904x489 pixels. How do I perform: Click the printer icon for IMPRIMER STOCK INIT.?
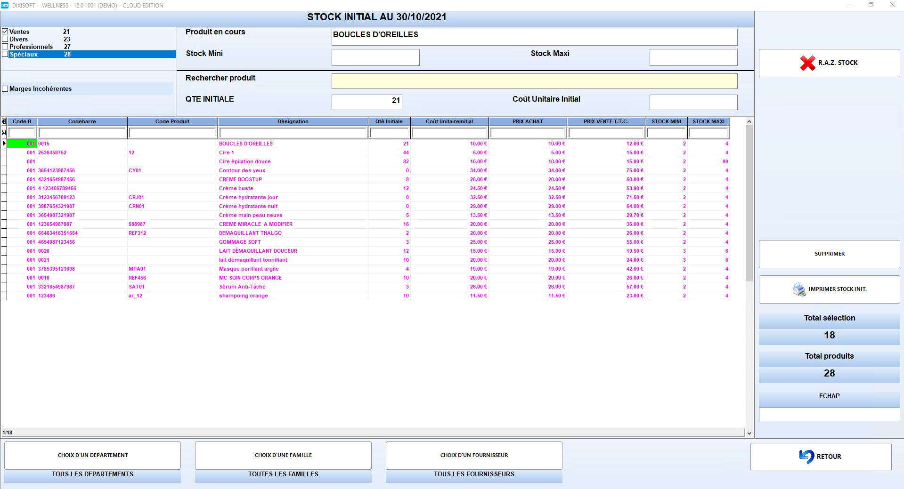coord(799,289)
